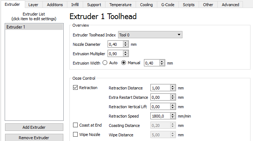Select Extruder 1 in the extruder list
This screenshot has height=141, width=253.
(x=34, y=27)
